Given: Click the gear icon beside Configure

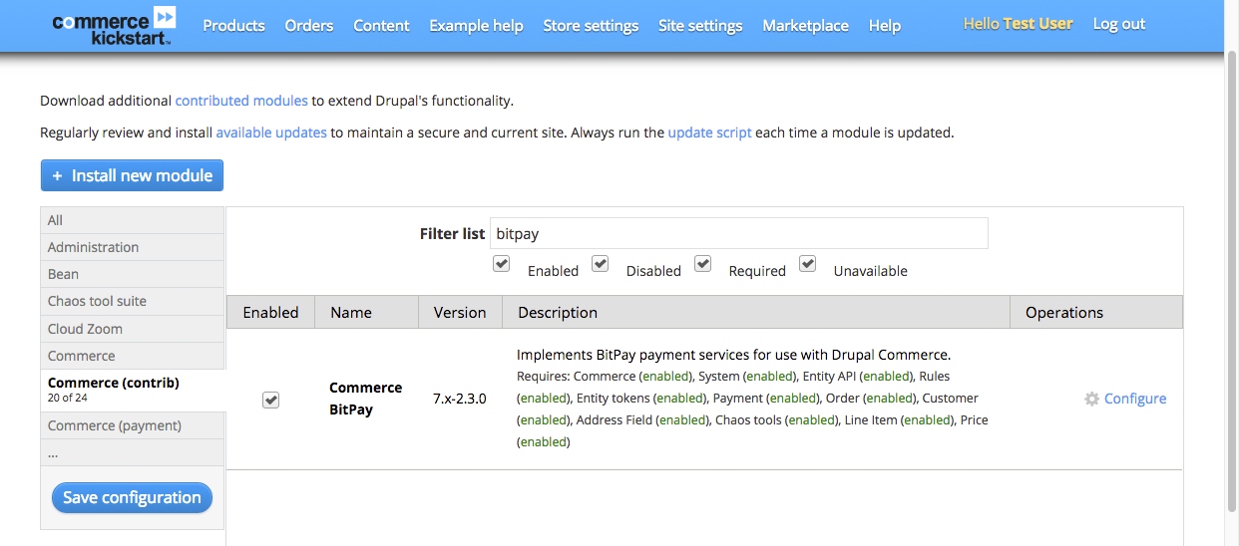Looking at the screenshot, I should pos(1092,399).
